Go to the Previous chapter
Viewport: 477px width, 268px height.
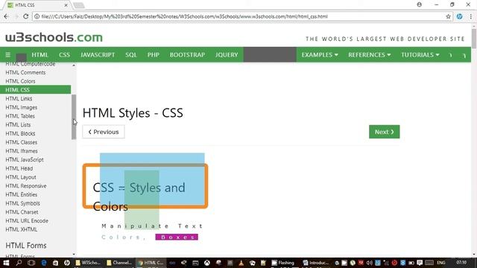(104, 132)
